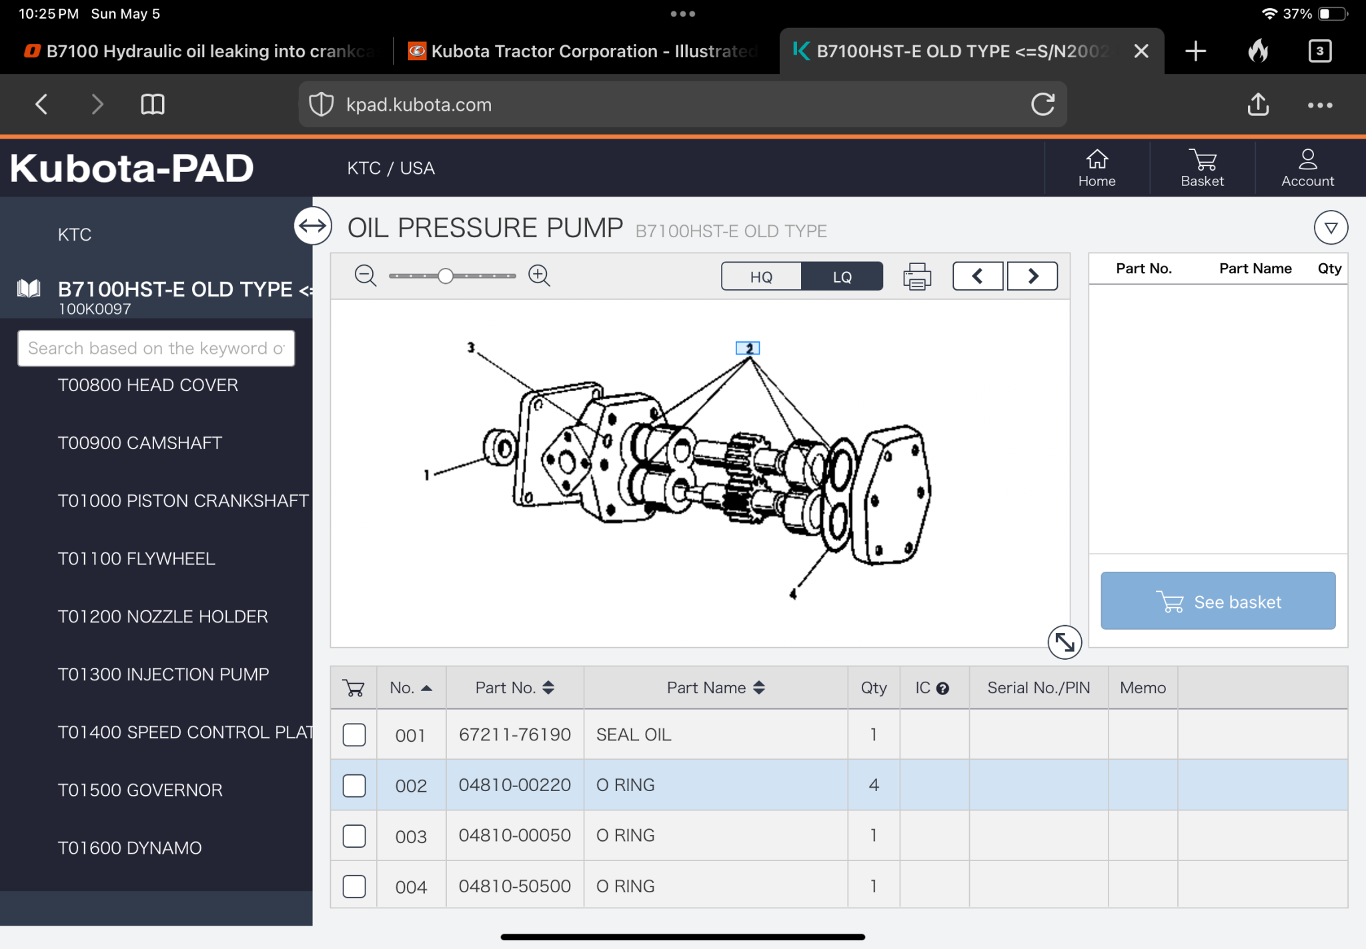This screenshot has height=949, width=1366.
Task: Open the Basket in the header
Action: [1202, 168]
